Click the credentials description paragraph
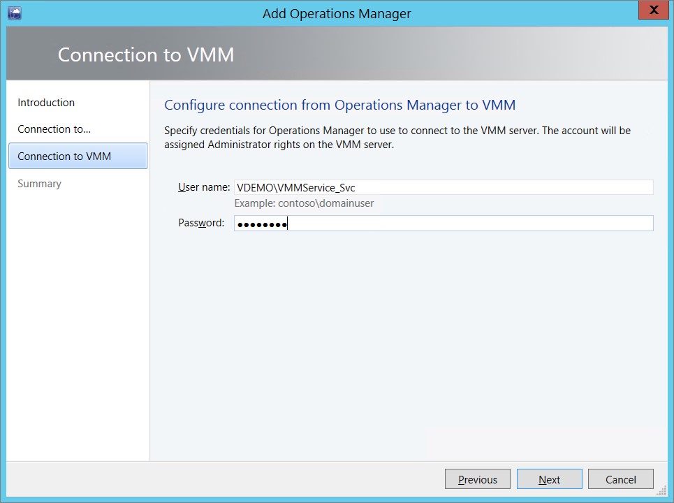The width and height of the screenshot is (674, 503). [x=397, y=138]
